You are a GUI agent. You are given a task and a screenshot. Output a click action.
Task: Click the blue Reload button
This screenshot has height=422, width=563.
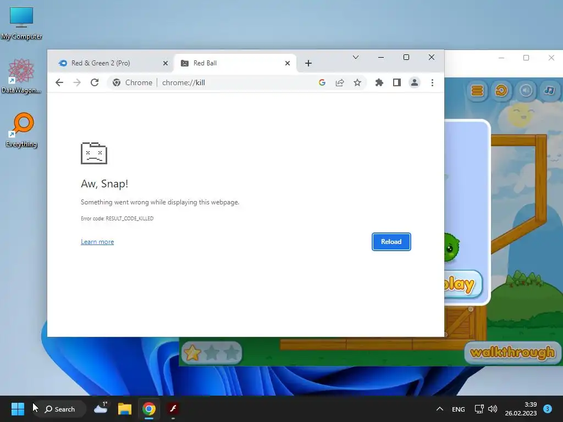pyautogui.click(x=391, y=242)
